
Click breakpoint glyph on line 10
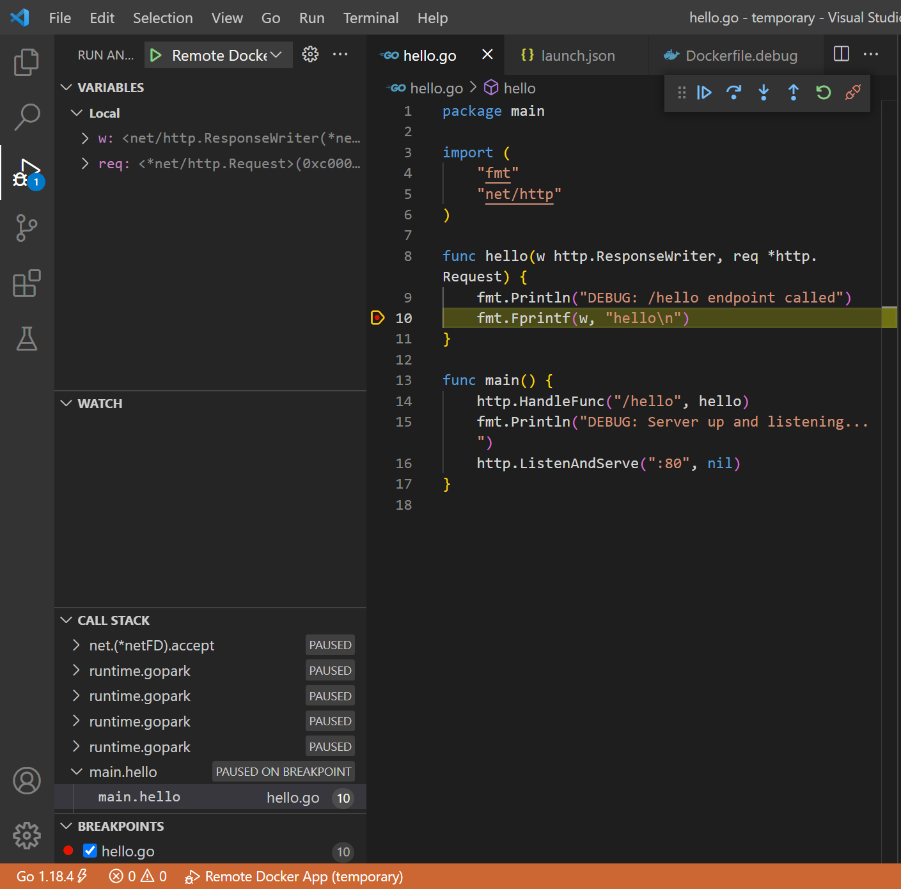coord(378,317)
